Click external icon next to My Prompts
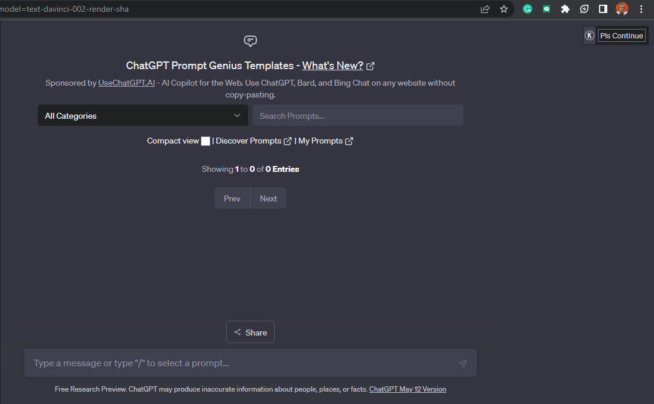The image size is (654, 404). (x=349, y=141)
